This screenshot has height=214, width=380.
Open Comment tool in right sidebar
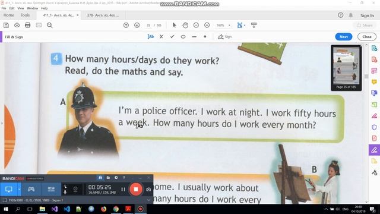374,82
